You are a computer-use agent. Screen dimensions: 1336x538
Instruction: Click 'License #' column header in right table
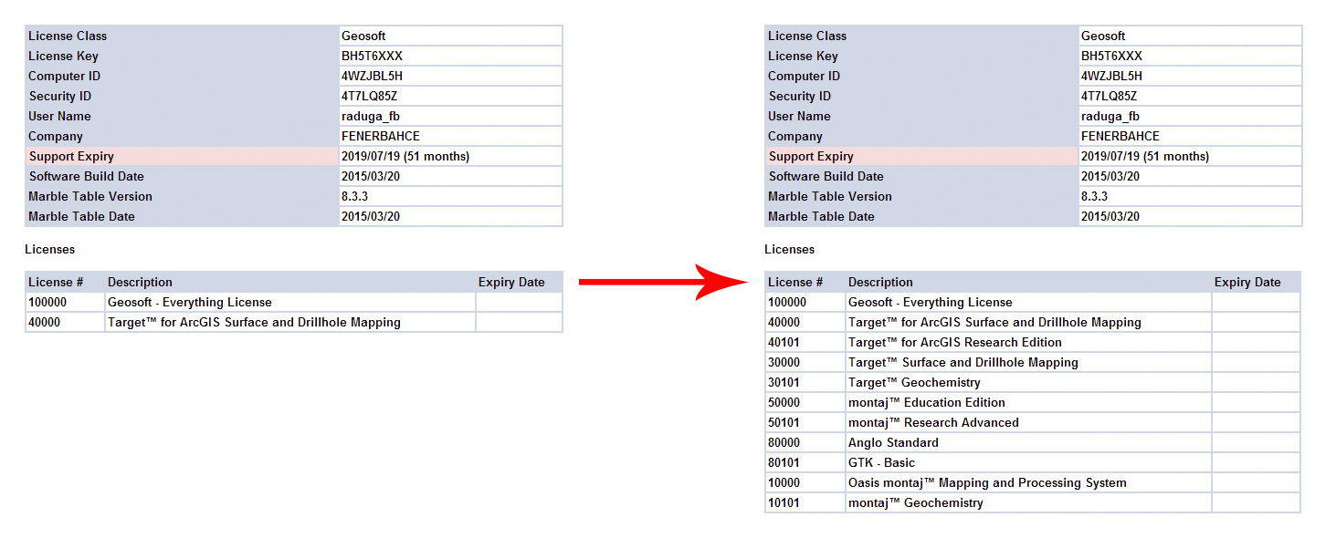(795, 283)
